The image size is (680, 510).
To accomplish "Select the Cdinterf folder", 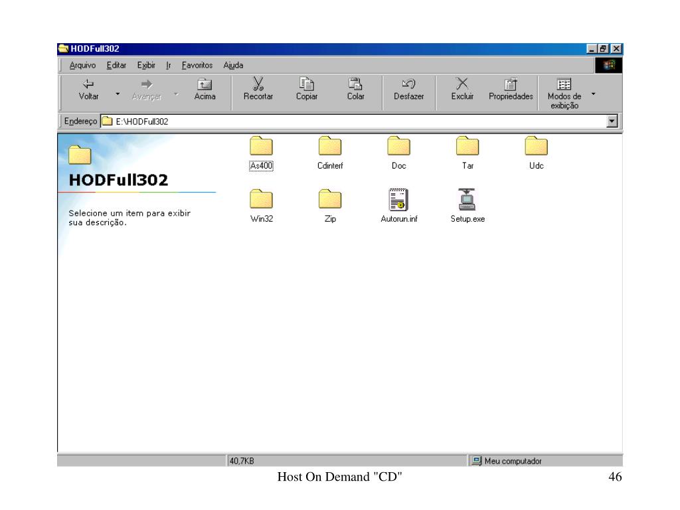I will (x=330, y=153).
